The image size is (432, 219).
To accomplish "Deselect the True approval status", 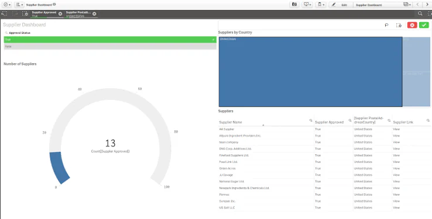I will point(110,40).
